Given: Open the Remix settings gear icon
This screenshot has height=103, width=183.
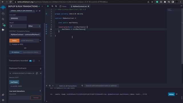Looking at the screenshot, I should coord(3,100).
